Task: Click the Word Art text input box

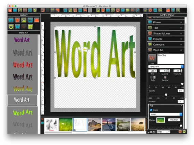Action: click(x=170, y=59)
